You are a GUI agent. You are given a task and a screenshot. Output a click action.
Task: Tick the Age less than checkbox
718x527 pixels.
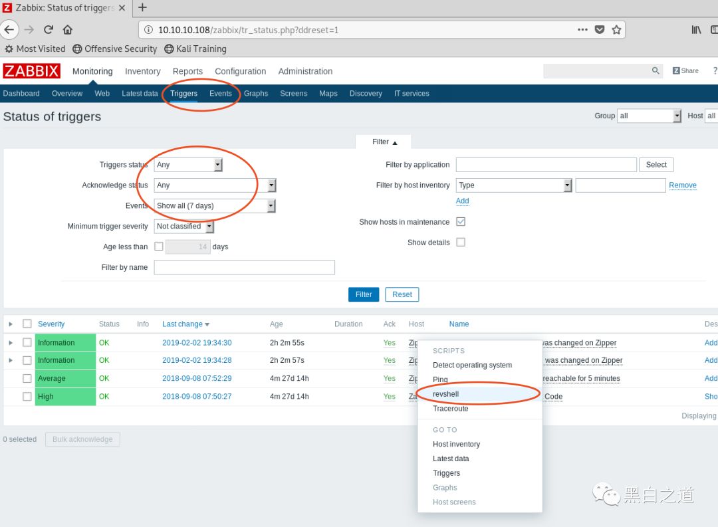click(159, 247)
